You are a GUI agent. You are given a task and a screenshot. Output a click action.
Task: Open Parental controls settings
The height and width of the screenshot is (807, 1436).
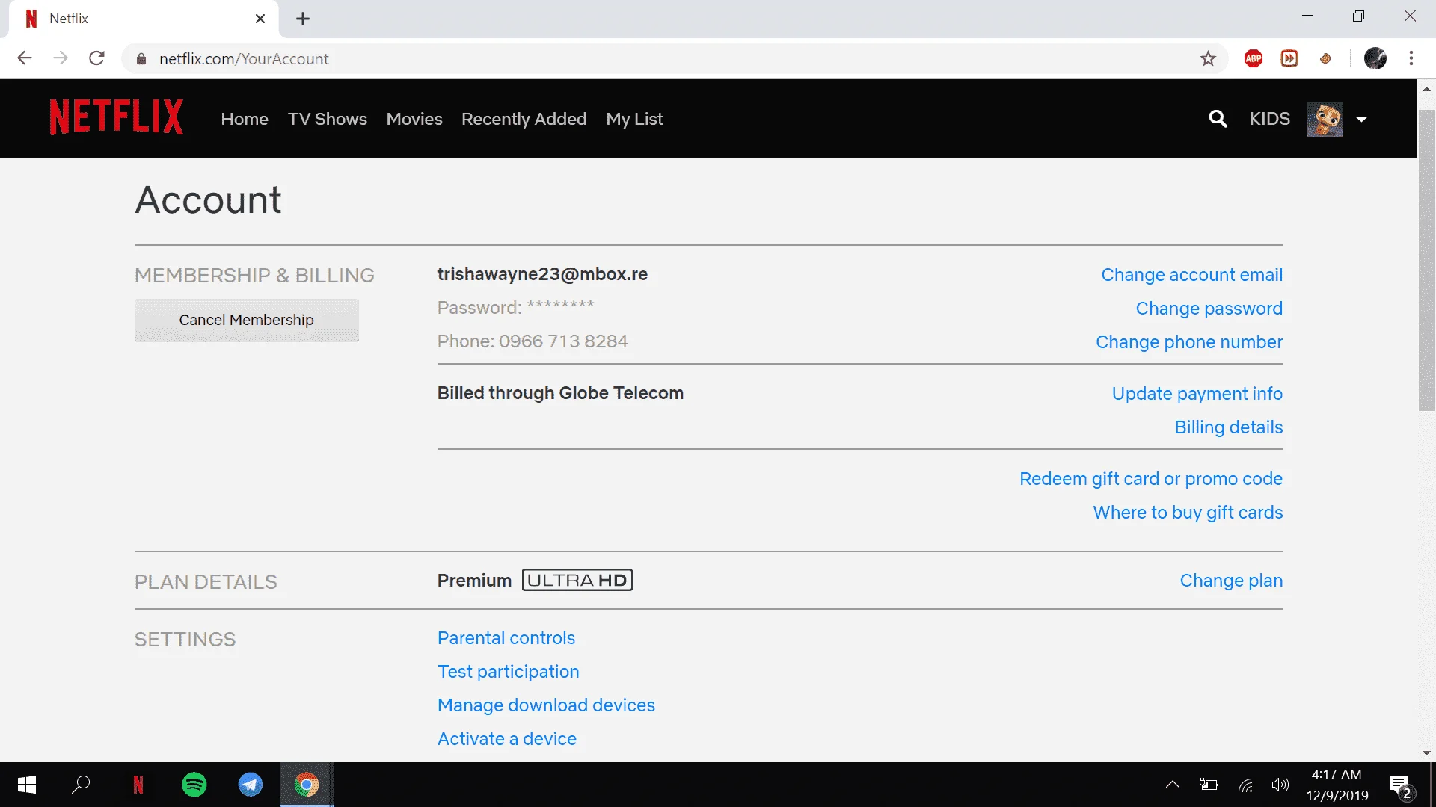click(x=506, y=638)
